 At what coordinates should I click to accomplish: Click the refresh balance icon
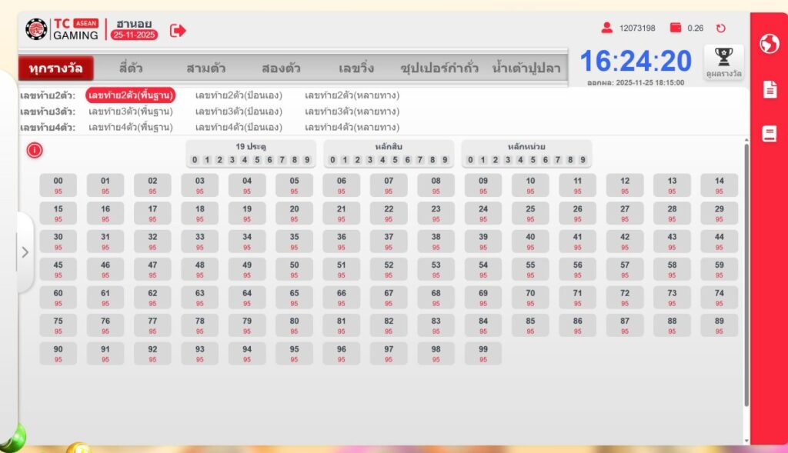[720, 28]
